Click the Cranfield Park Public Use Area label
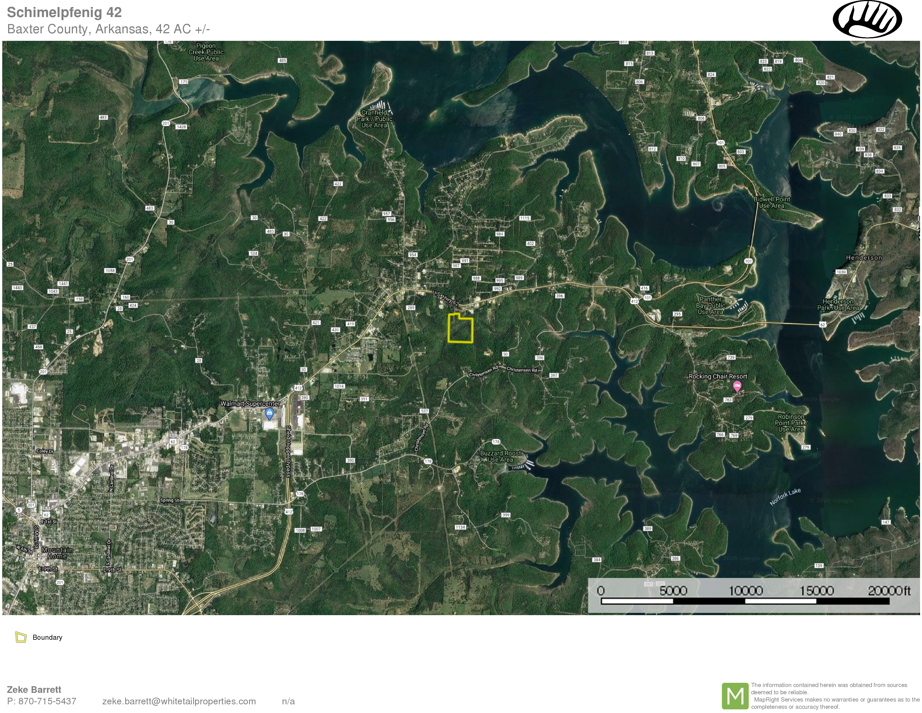Screen dimensions: 922x713 (x=375, y=119)
